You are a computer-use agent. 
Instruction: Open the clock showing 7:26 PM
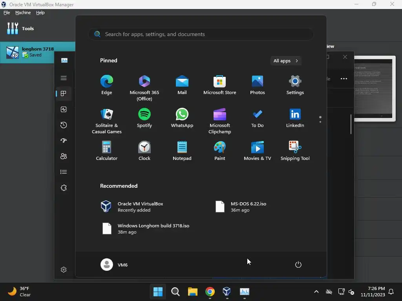[x=373, y=292]
